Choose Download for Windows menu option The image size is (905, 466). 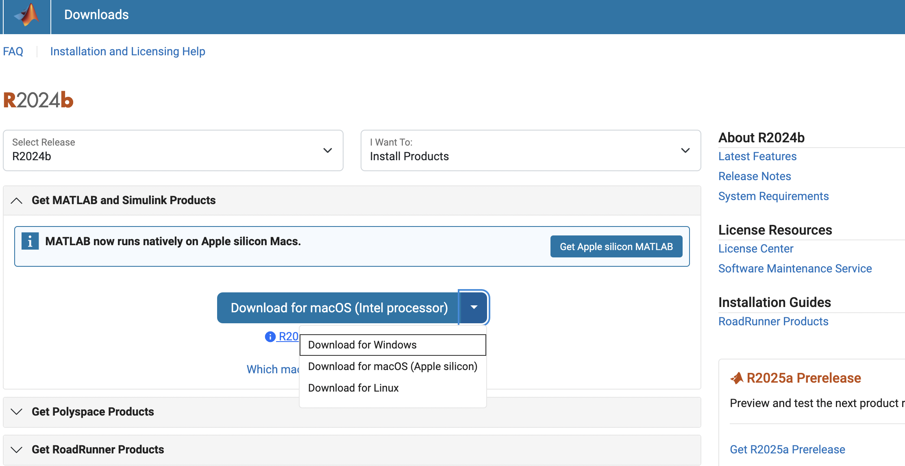click(x=362, y=345)
